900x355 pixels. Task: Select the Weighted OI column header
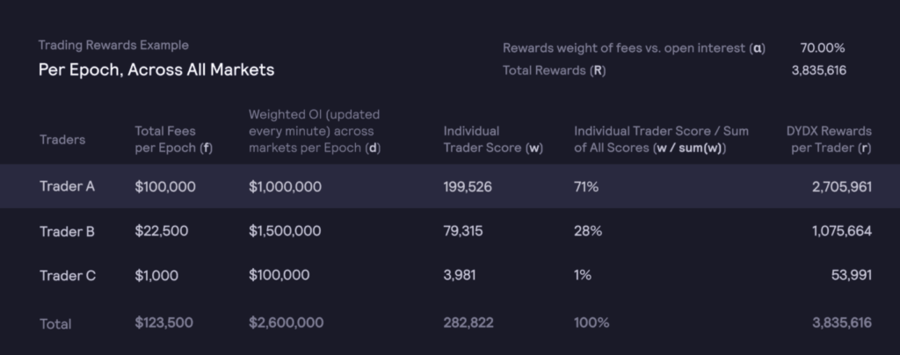(315, 131)
